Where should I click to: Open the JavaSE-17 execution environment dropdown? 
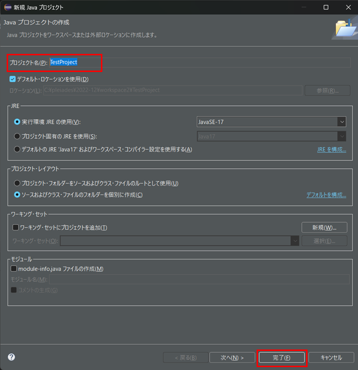coord(341,122)
